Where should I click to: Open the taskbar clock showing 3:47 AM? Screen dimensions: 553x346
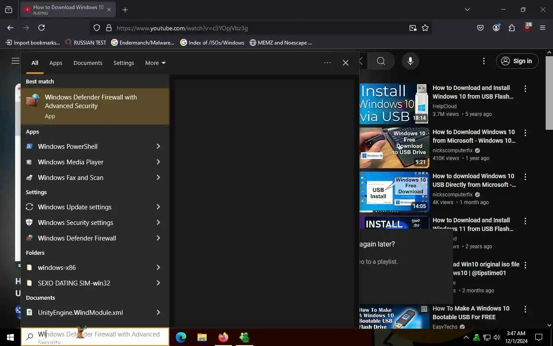(516, 337)
